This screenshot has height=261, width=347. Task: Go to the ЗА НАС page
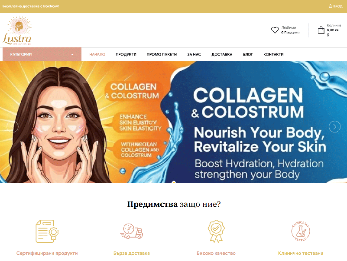tap(194, 54)
